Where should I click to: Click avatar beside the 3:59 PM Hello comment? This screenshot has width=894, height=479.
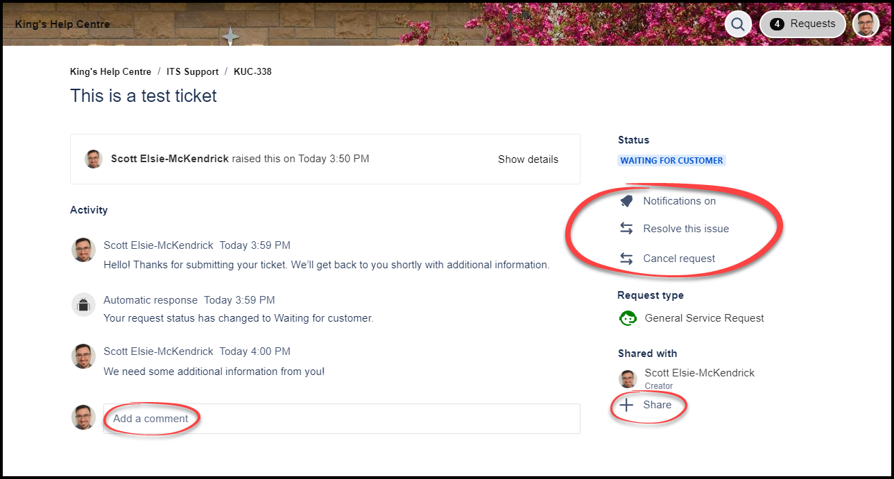[x=83, y=250]
